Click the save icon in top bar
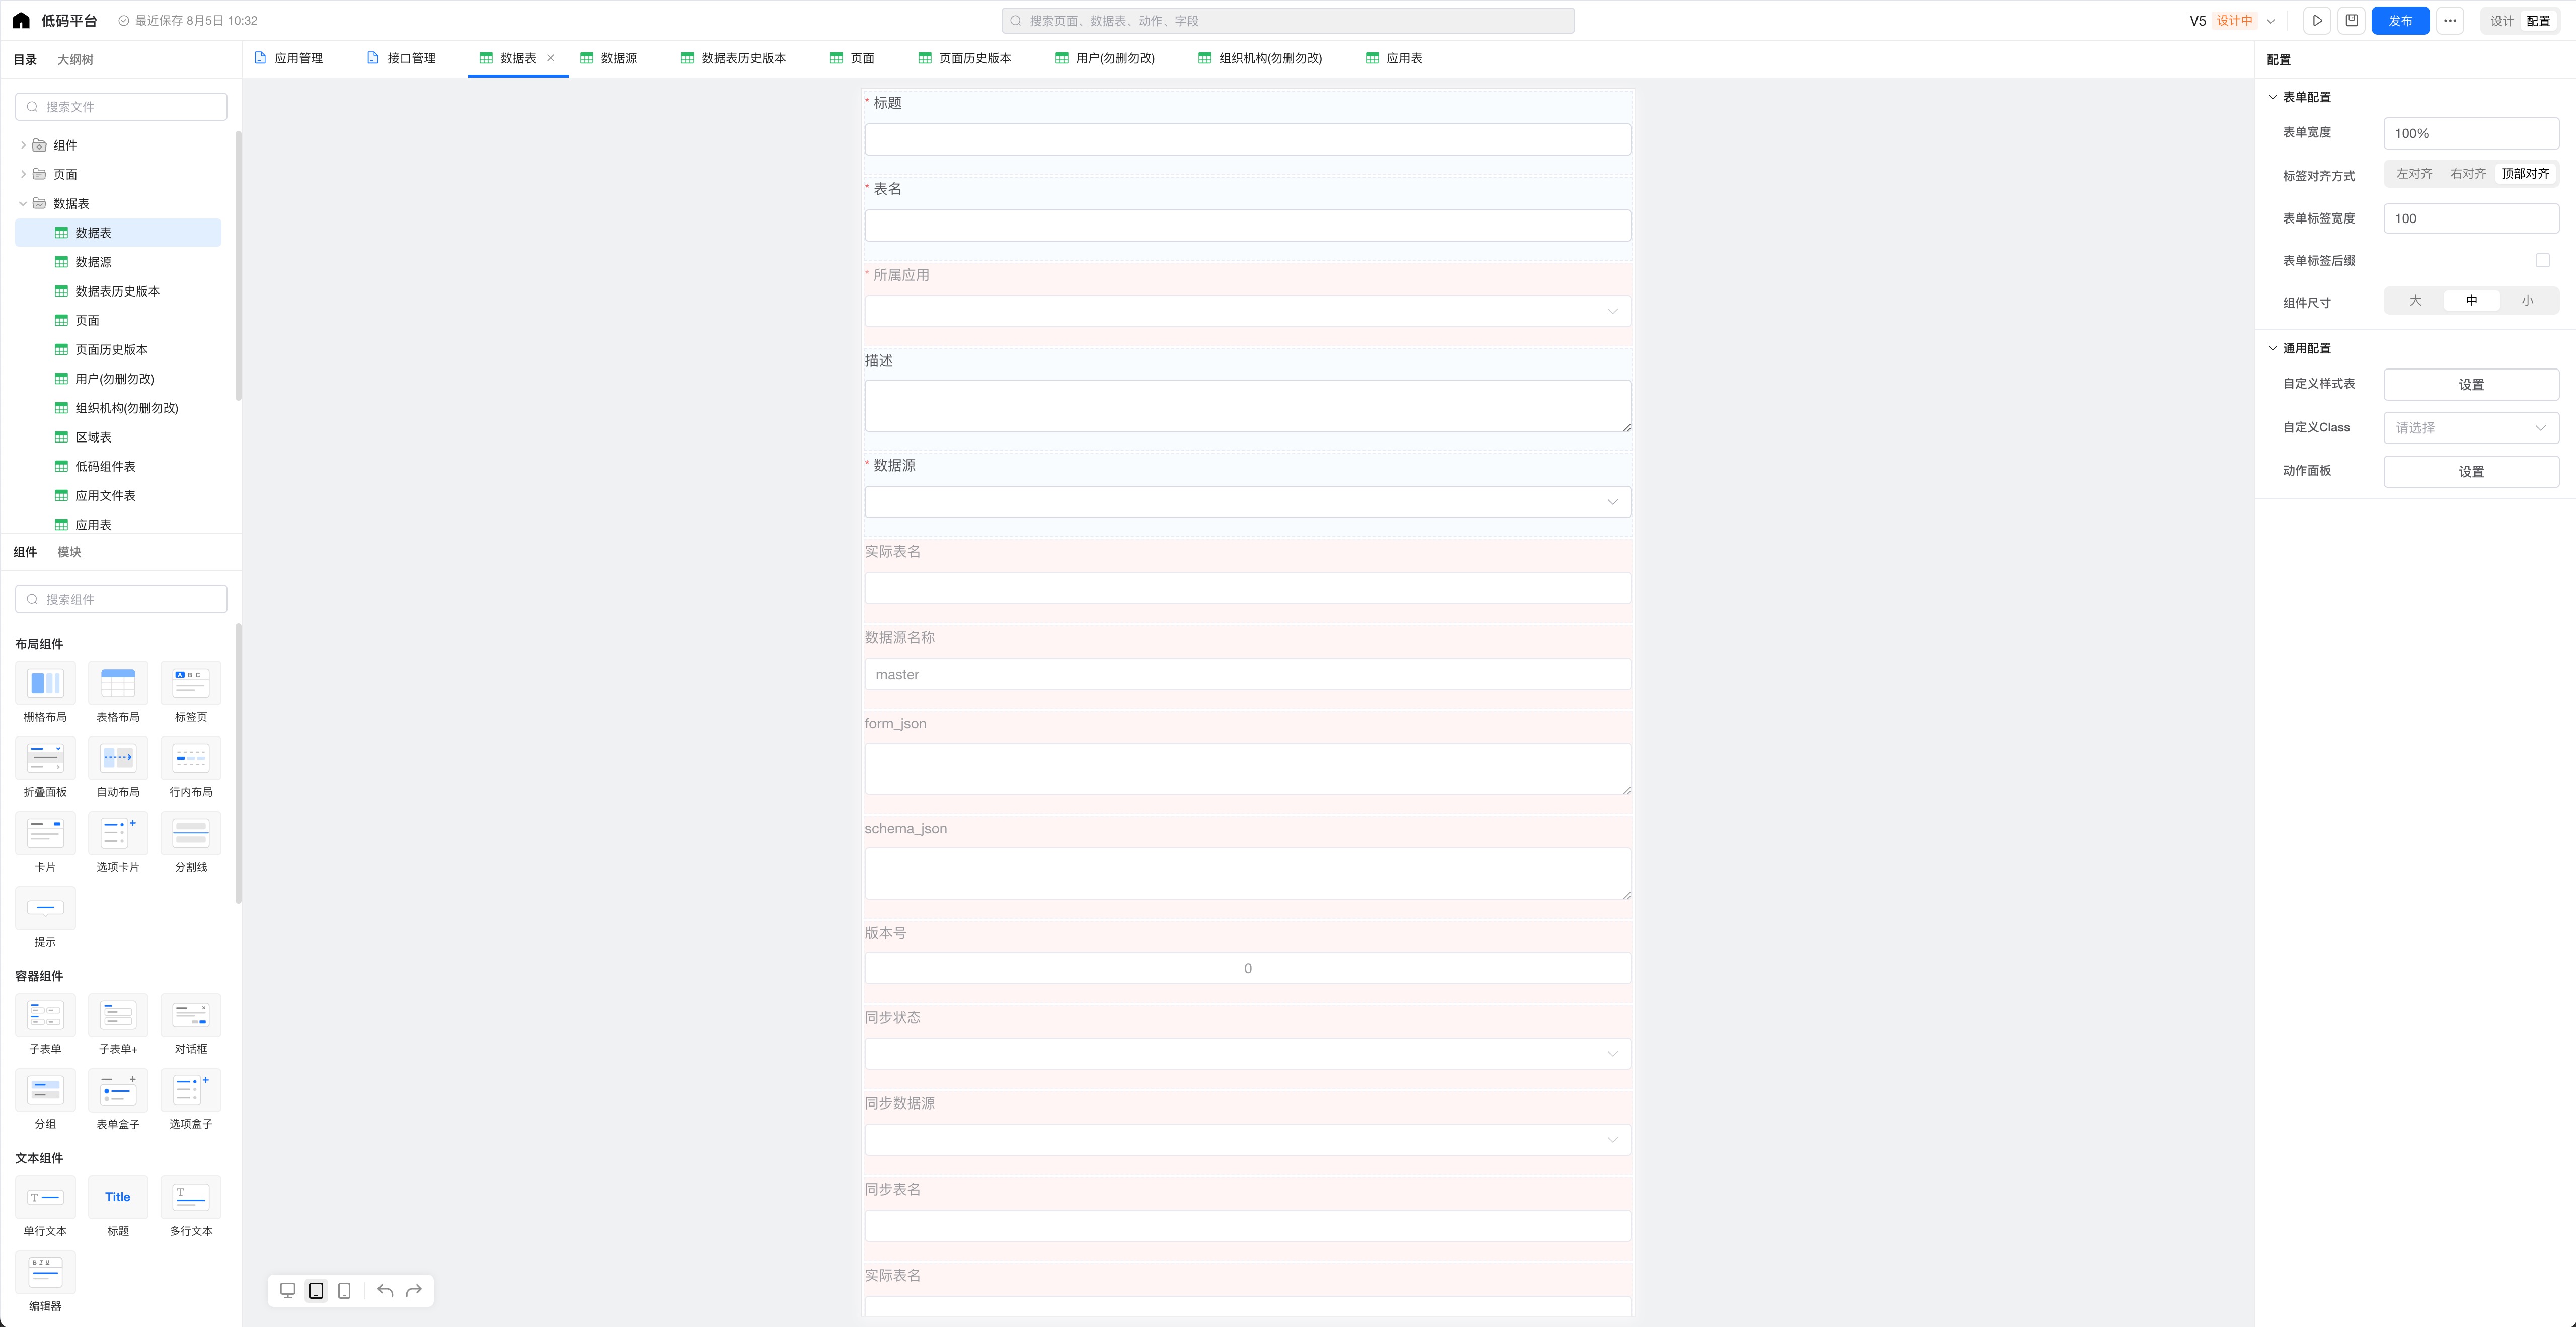 point(2352,20)
